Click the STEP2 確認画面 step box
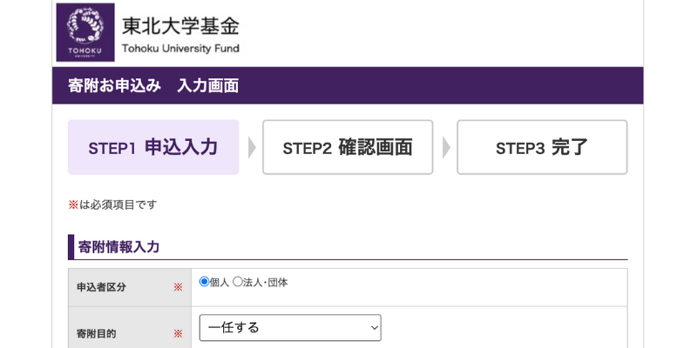The image size is (697, 348). (x=348, y=147)
